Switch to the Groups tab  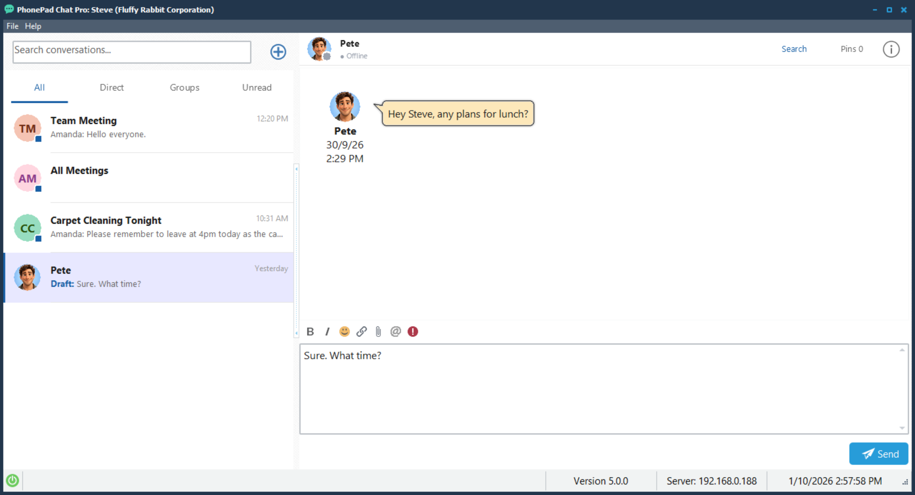[x=184, y=88]
